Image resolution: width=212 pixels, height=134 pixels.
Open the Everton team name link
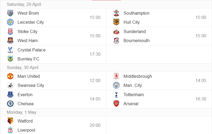pyautogui.click(x=25, y=95)
